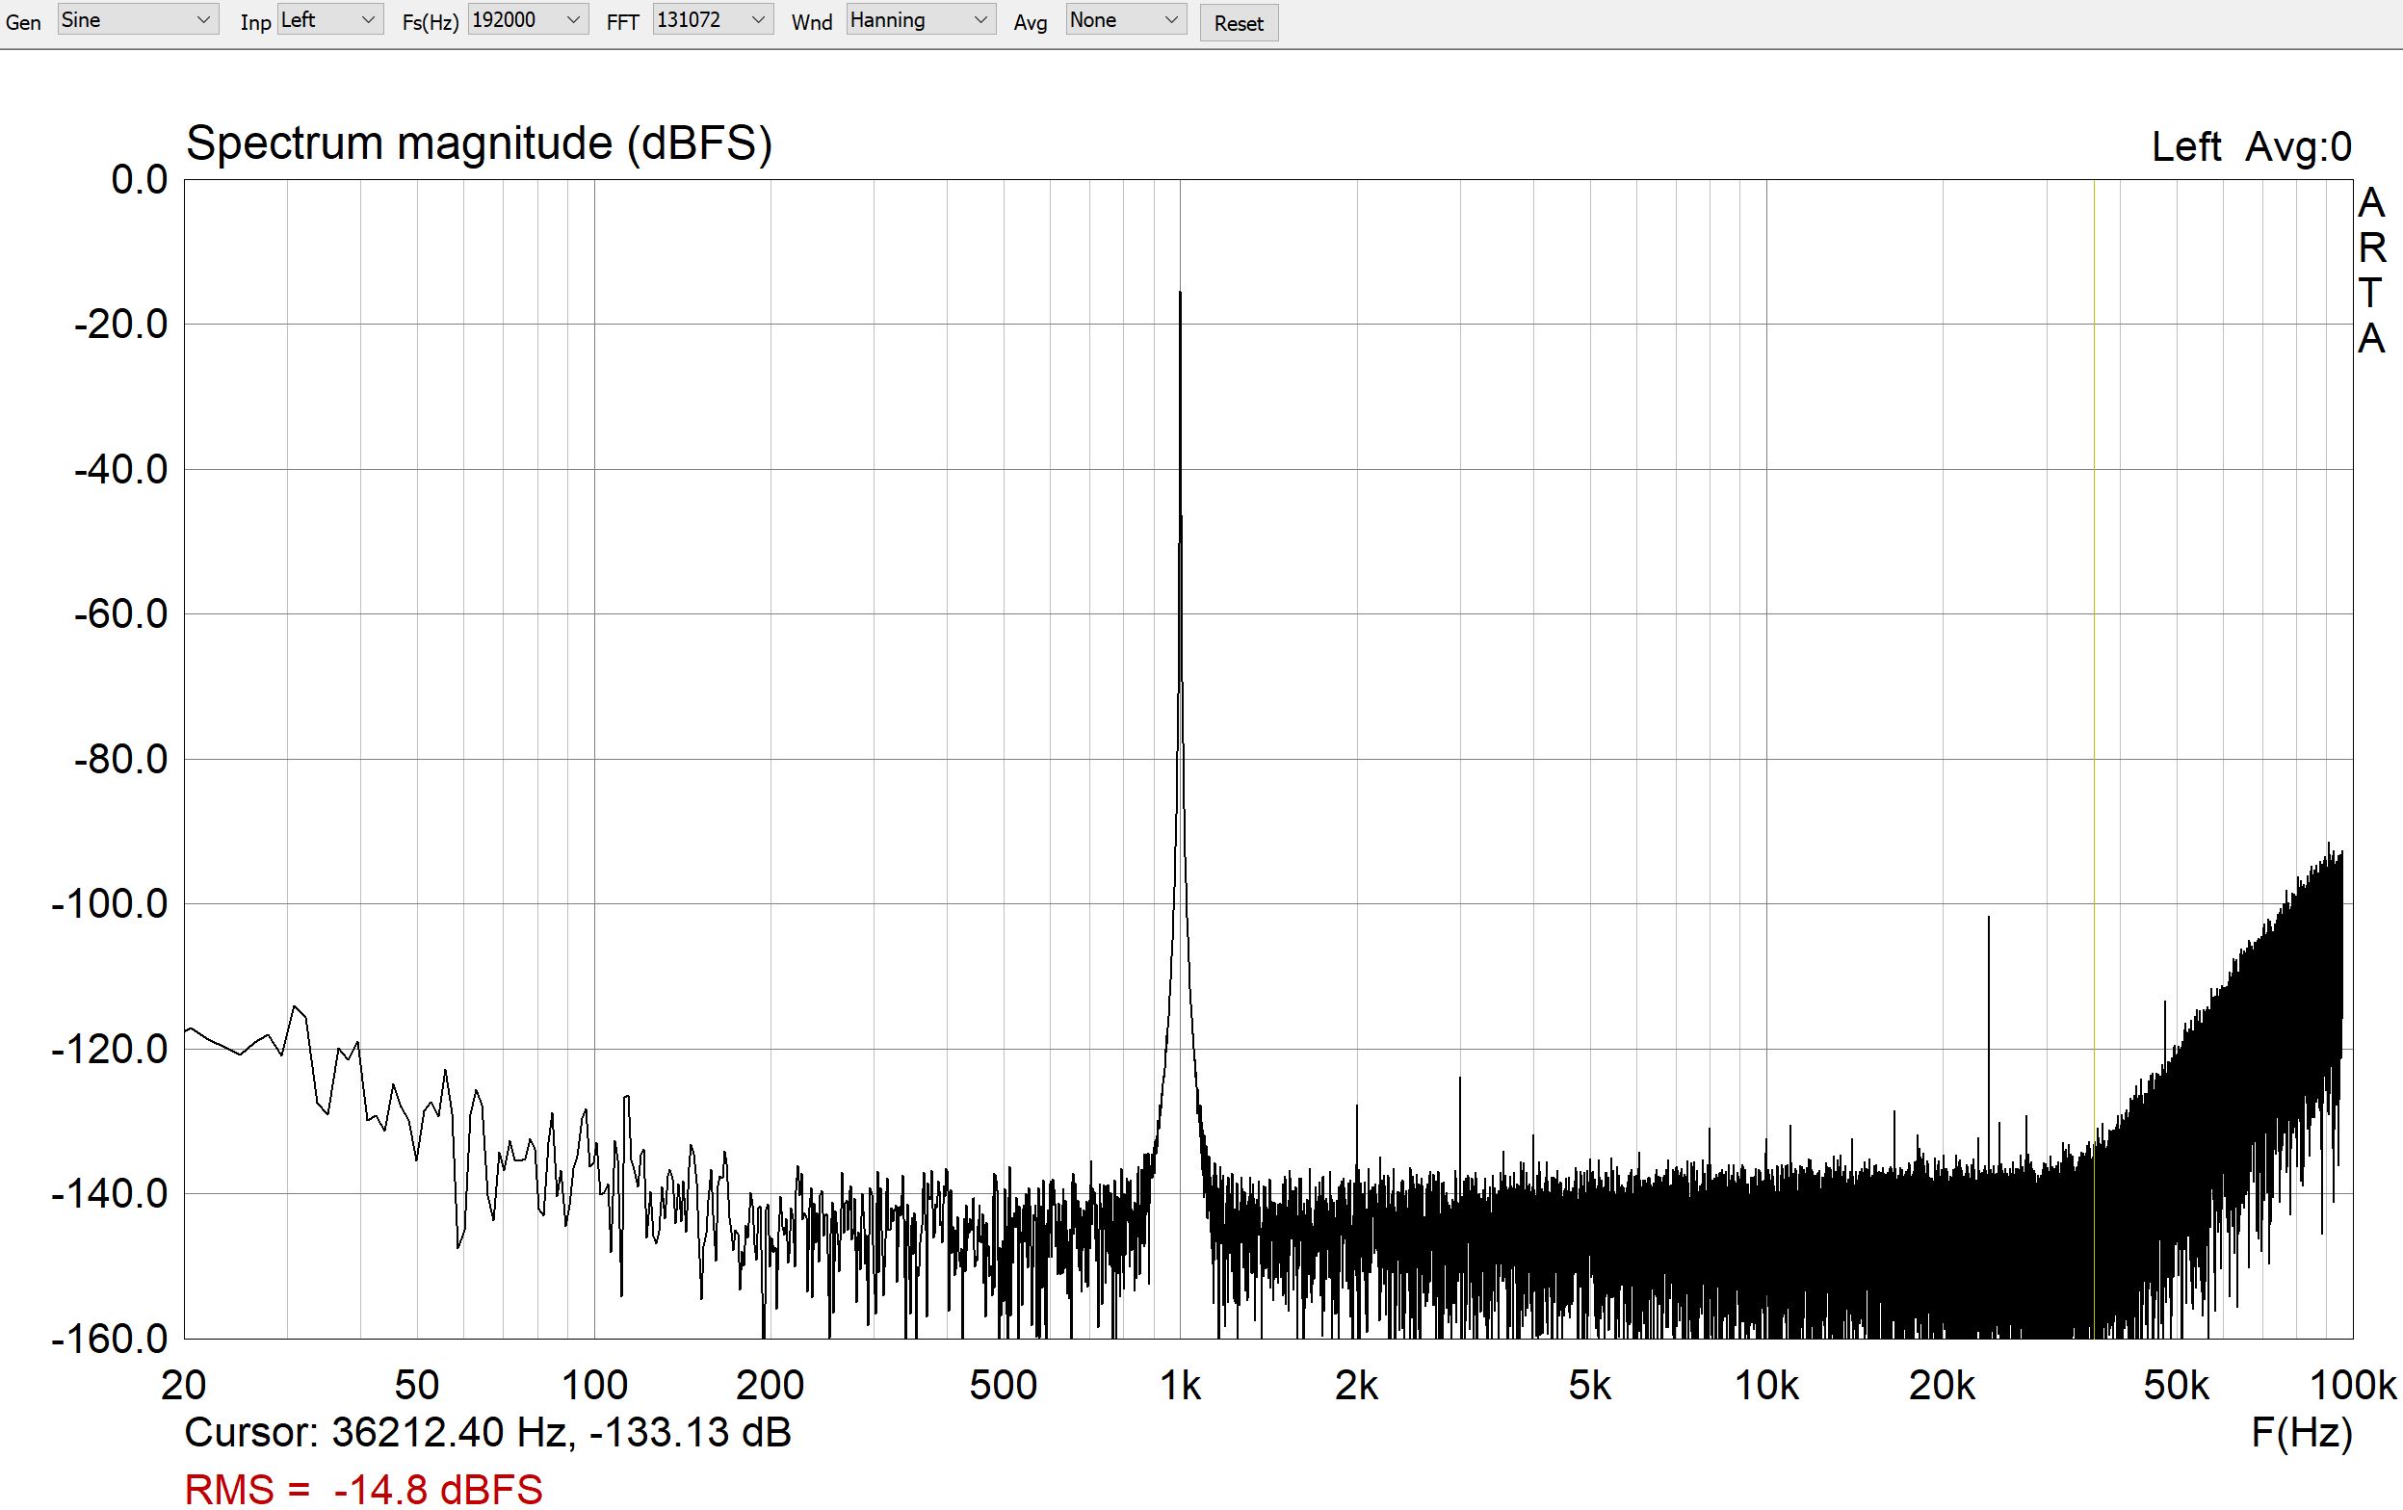Click the 100 x-axis label
Image resolution: width=2403 pixels, height=1510 pixels.
pos(595,1385)
